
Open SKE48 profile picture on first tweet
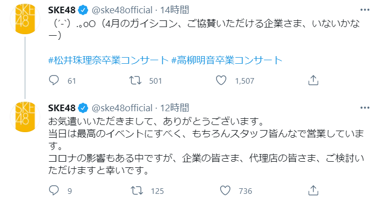[x=25, y=19]
